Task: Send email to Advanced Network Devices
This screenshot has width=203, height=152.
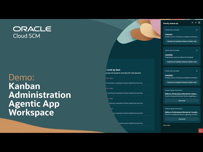Action: 182,101
